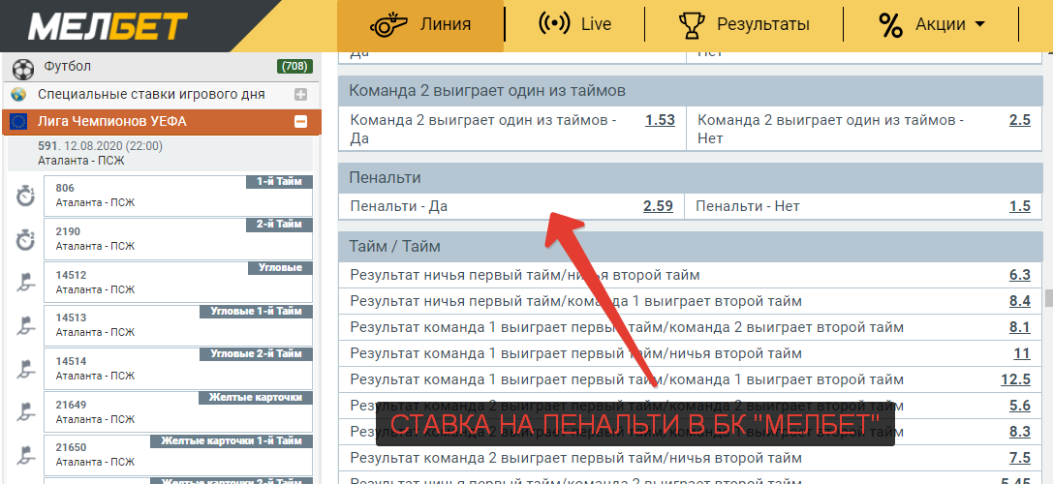Screen dimensions: 1053x484
Task: Click corner flag icon beside market 14512
Action: [25, 283]
